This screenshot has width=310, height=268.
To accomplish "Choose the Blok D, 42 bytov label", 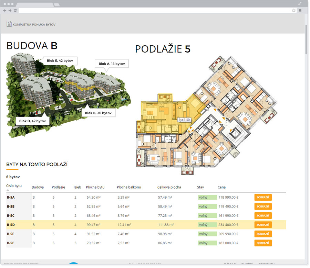I will [x=32, y=121].
